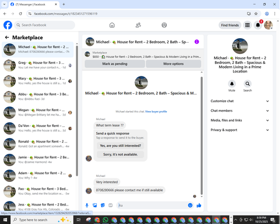Viewport: 280px width, 224px height.
Task: Open the notifications bell with badge
Action: pyautogui.click(x=258, y=25)
